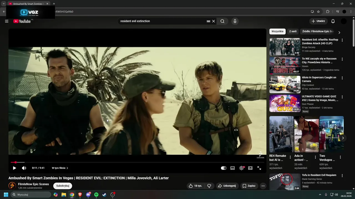The width and height of the screenshot is (355, 199).
Task: Bookmark this page with the star icon
Action: tap(318, 12)
